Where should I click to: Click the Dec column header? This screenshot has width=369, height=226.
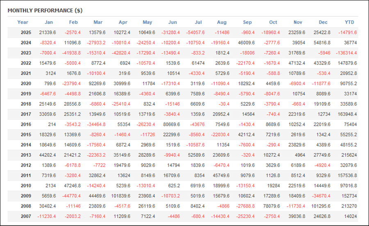[x=323, y=22]
